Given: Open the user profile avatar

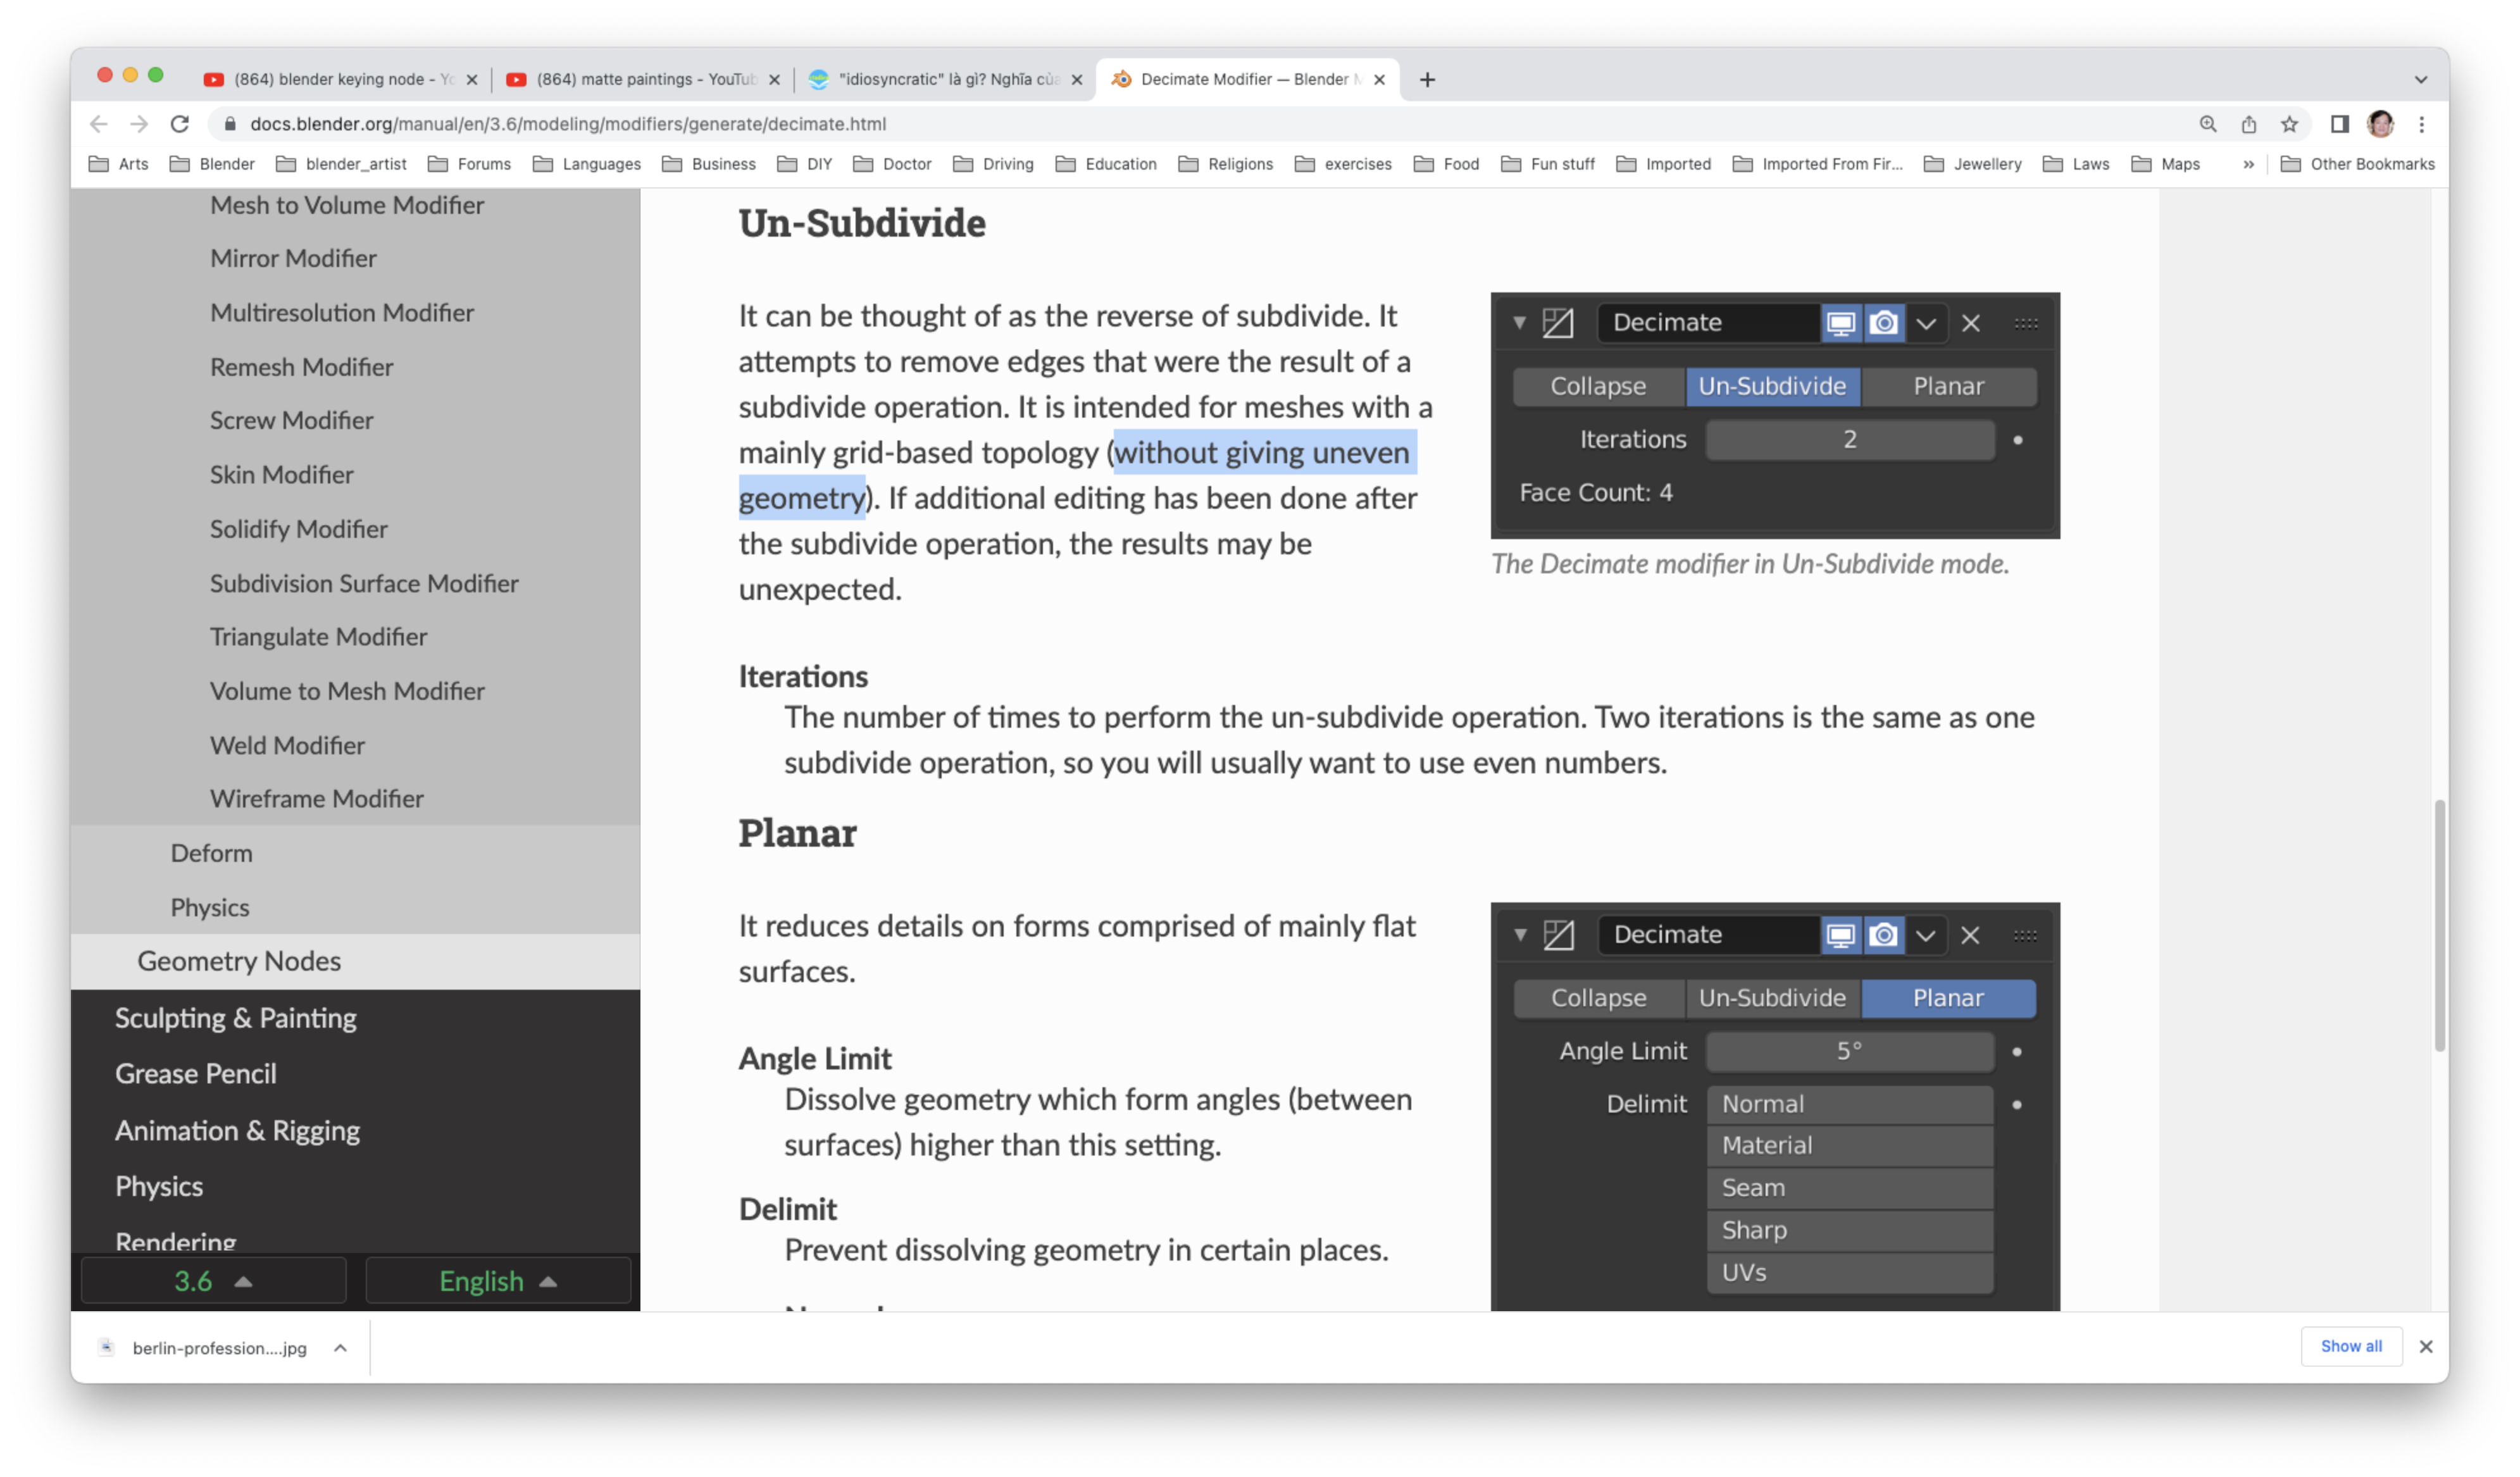Looking at the screenshot, I should pyautogui.click(x=2381, y=124).
